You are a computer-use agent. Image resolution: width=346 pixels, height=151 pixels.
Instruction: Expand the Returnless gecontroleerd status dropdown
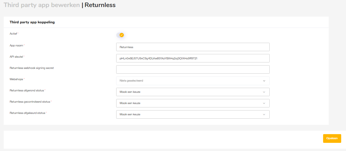coord(193,103)
